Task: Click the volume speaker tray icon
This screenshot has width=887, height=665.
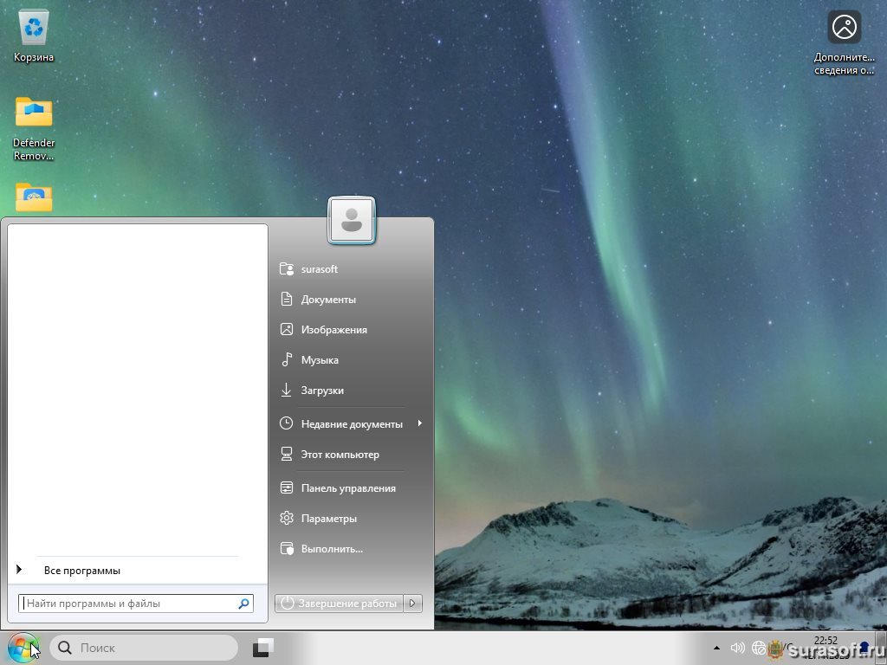Action: 738,648
